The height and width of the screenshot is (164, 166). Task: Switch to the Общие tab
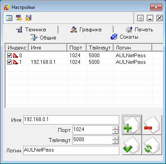[x=44, y=38]
